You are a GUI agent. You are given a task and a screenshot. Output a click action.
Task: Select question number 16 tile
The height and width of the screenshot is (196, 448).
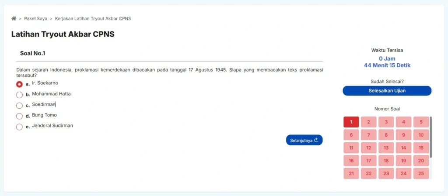[351, 161]
